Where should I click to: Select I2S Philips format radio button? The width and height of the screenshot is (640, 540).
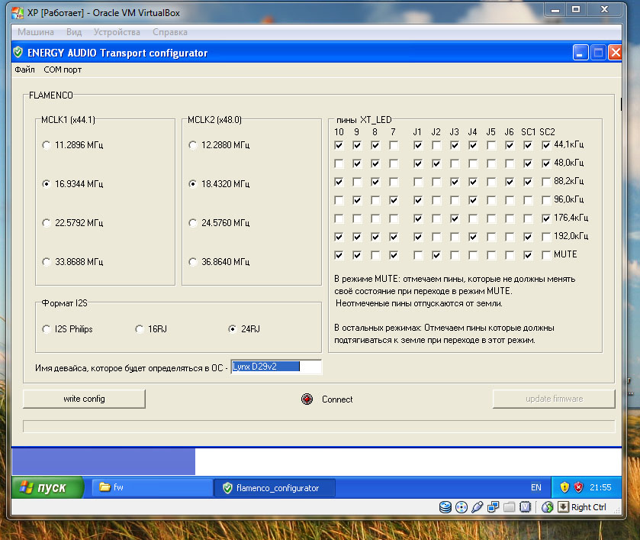pyautogui.click(x=46, y=329)
